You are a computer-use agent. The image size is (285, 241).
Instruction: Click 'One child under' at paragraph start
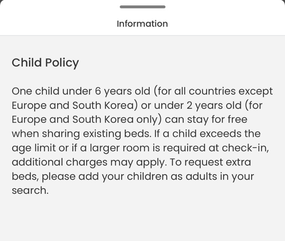(x=52, y=91)
